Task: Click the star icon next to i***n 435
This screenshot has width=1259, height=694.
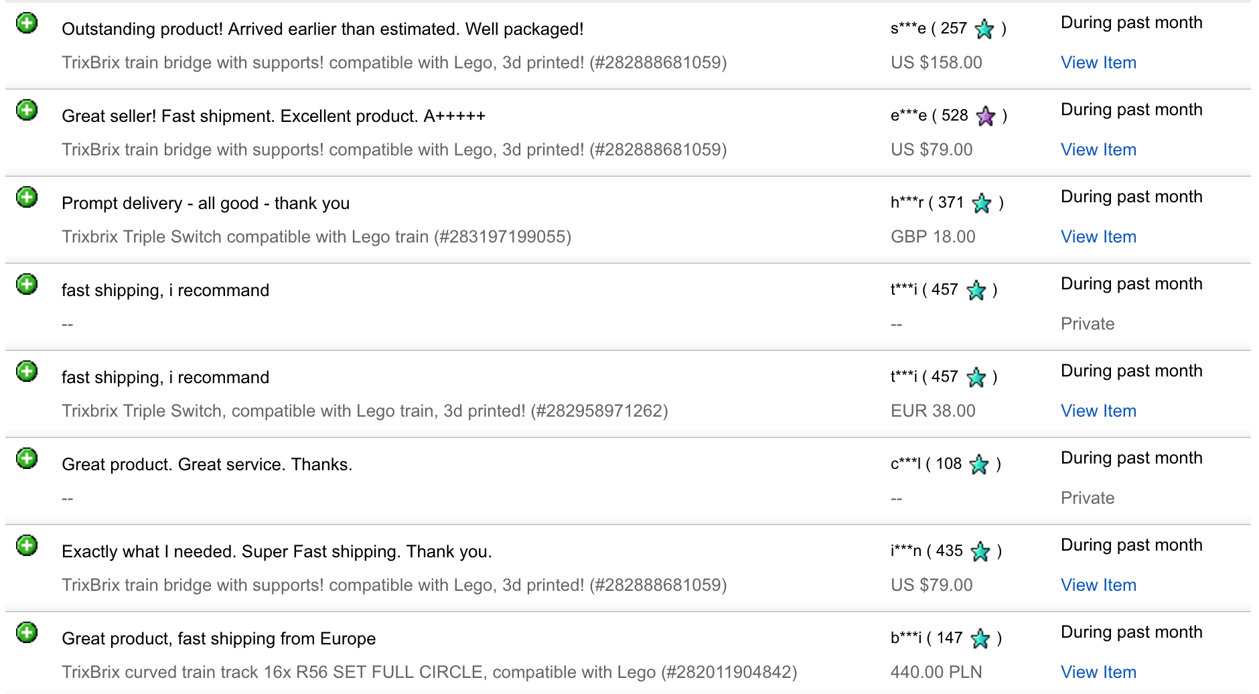Action: [980, 551]
